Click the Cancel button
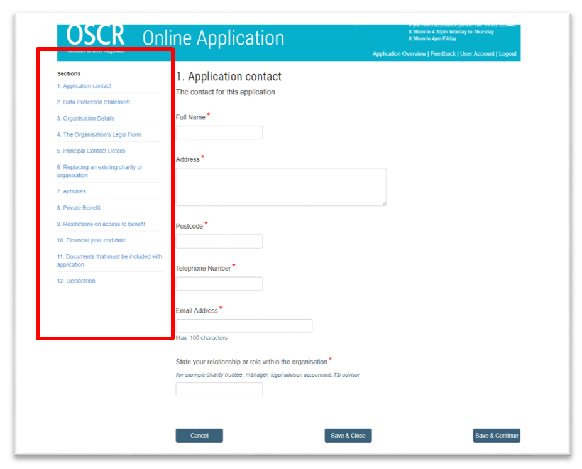 (x=199, y=435)
